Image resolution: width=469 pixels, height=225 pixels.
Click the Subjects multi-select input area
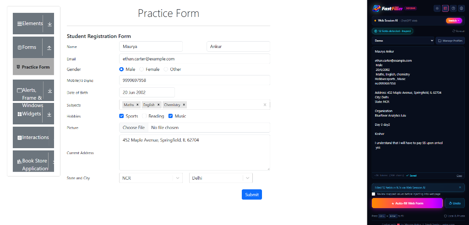tap(194, 105)
